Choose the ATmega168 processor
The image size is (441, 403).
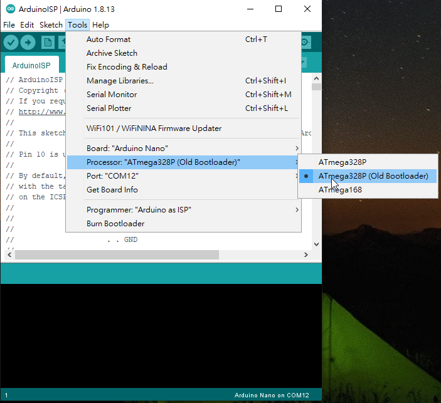coord(340,190)
